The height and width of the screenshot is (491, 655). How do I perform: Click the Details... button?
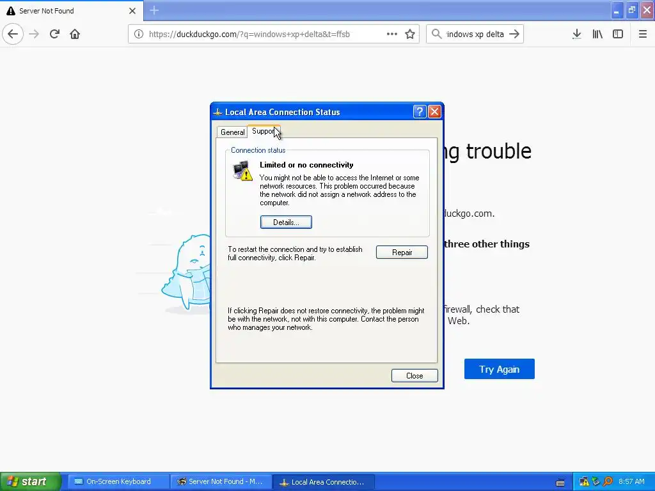point(286,222)
